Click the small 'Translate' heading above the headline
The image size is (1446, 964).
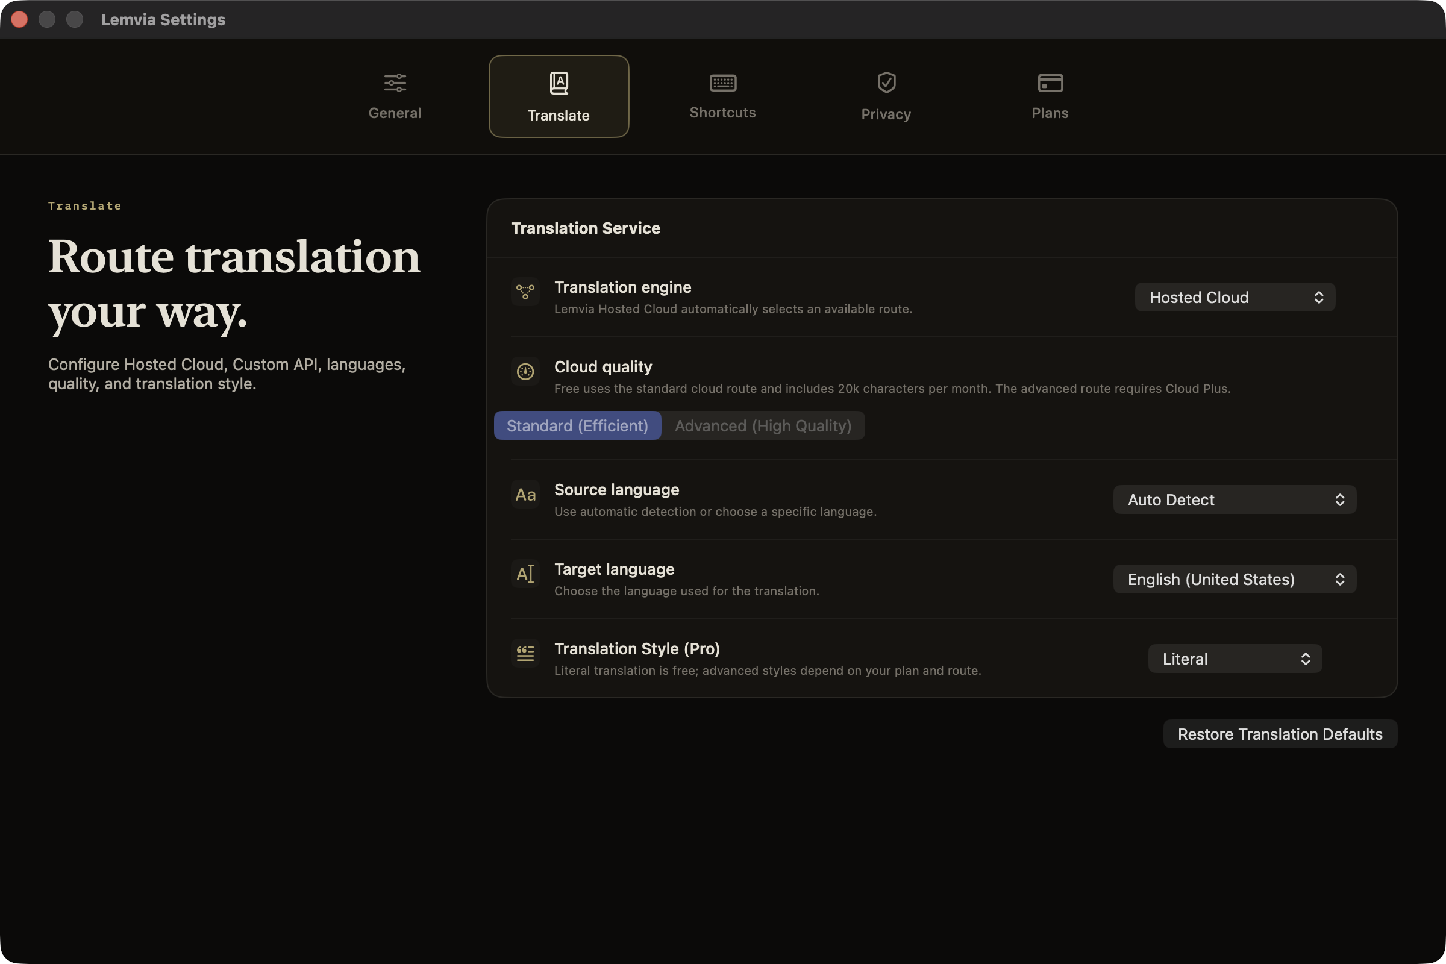pyautogui.click(x=85, y=206)
